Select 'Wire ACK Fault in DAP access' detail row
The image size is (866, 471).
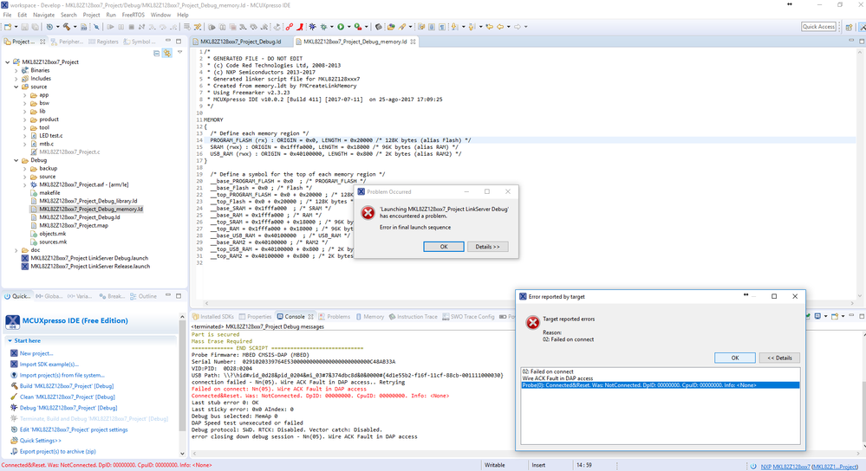[x=660, y=378]
